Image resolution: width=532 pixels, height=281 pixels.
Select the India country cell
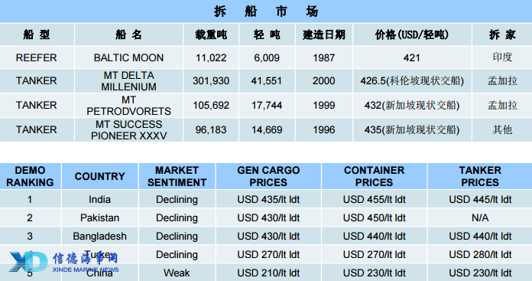[x=99, y=199]
